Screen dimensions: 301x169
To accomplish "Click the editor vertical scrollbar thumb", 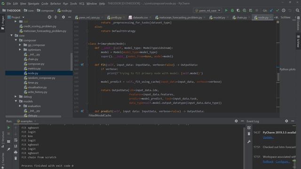I will [x=278, y=77].
